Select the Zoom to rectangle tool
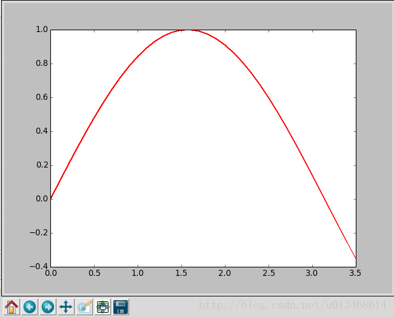394x317 pixels. click(84, 307)
